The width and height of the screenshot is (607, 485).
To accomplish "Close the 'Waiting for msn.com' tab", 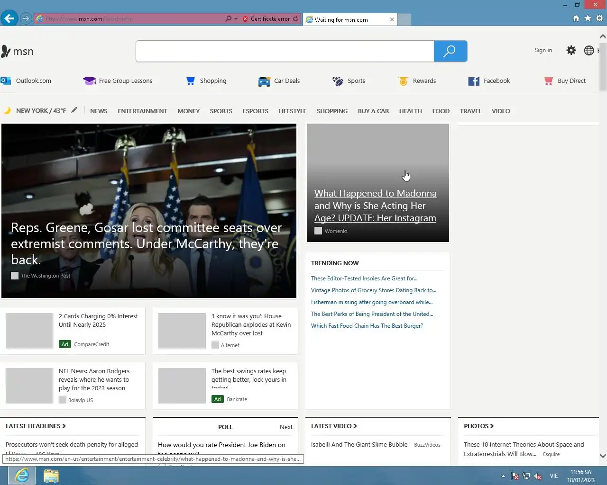I will [x=392, y=19].
